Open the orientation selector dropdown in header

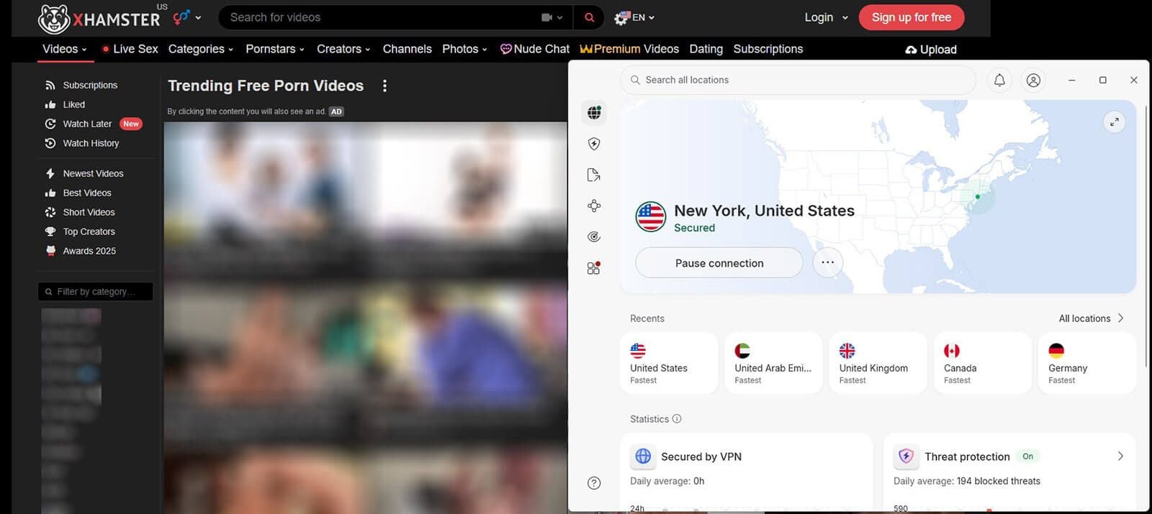pos(187,17)
